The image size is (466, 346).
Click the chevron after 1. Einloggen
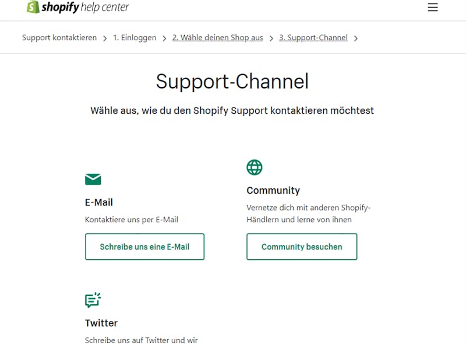point(164,38)
